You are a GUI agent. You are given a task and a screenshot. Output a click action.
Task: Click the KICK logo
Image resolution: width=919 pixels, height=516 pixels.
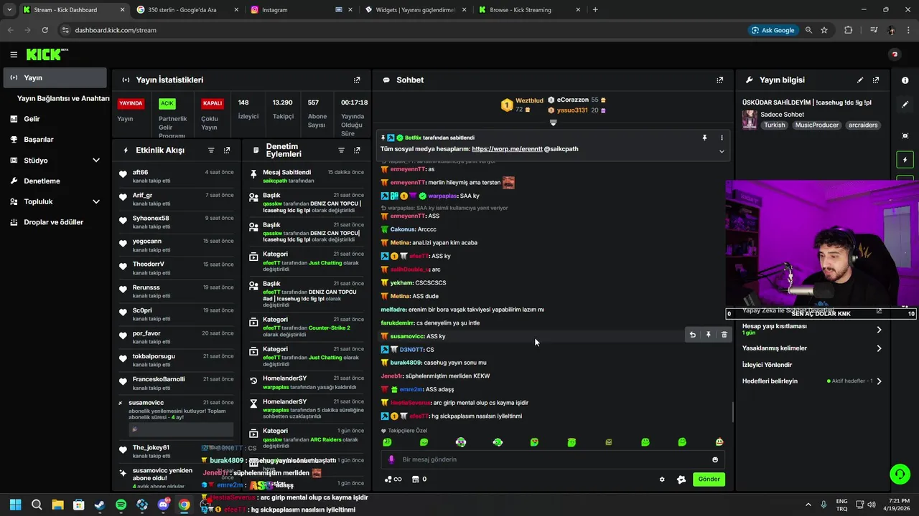pyautogui.click(x=47, y=54)
